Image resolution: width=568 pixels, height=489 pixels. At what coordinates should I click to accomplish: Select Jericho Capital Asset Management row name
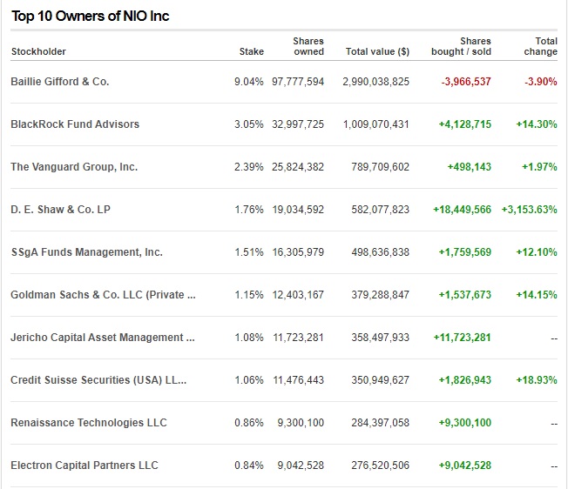click(103, 338)
